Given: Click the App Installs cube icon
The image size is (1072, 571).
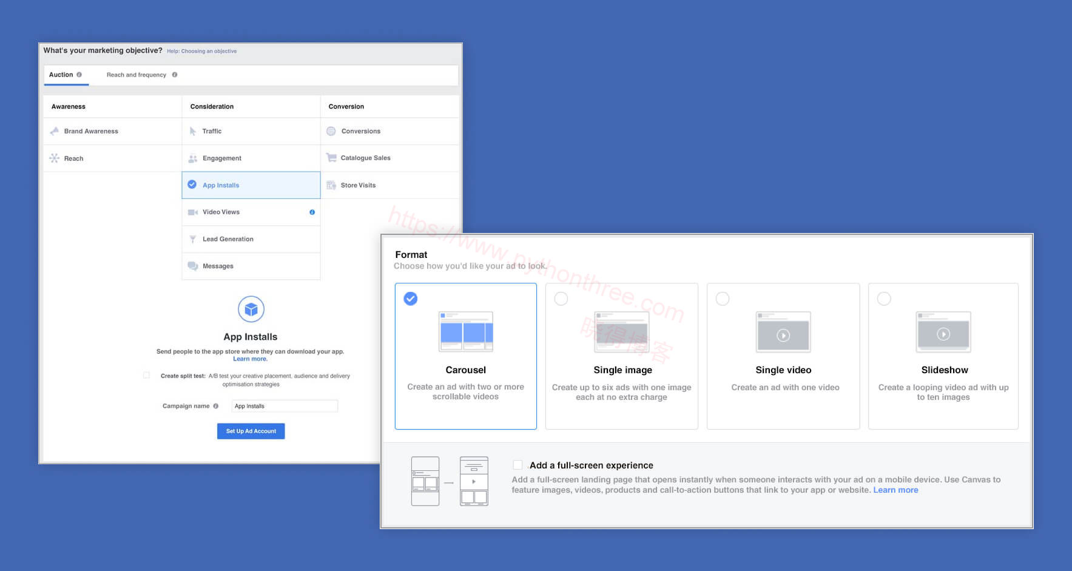Looking at the screenshot, I should [251, 309].
